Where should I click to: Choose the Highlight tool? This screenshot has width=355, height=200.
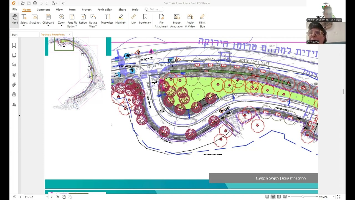pyautogui.click(x=121, y=19)
